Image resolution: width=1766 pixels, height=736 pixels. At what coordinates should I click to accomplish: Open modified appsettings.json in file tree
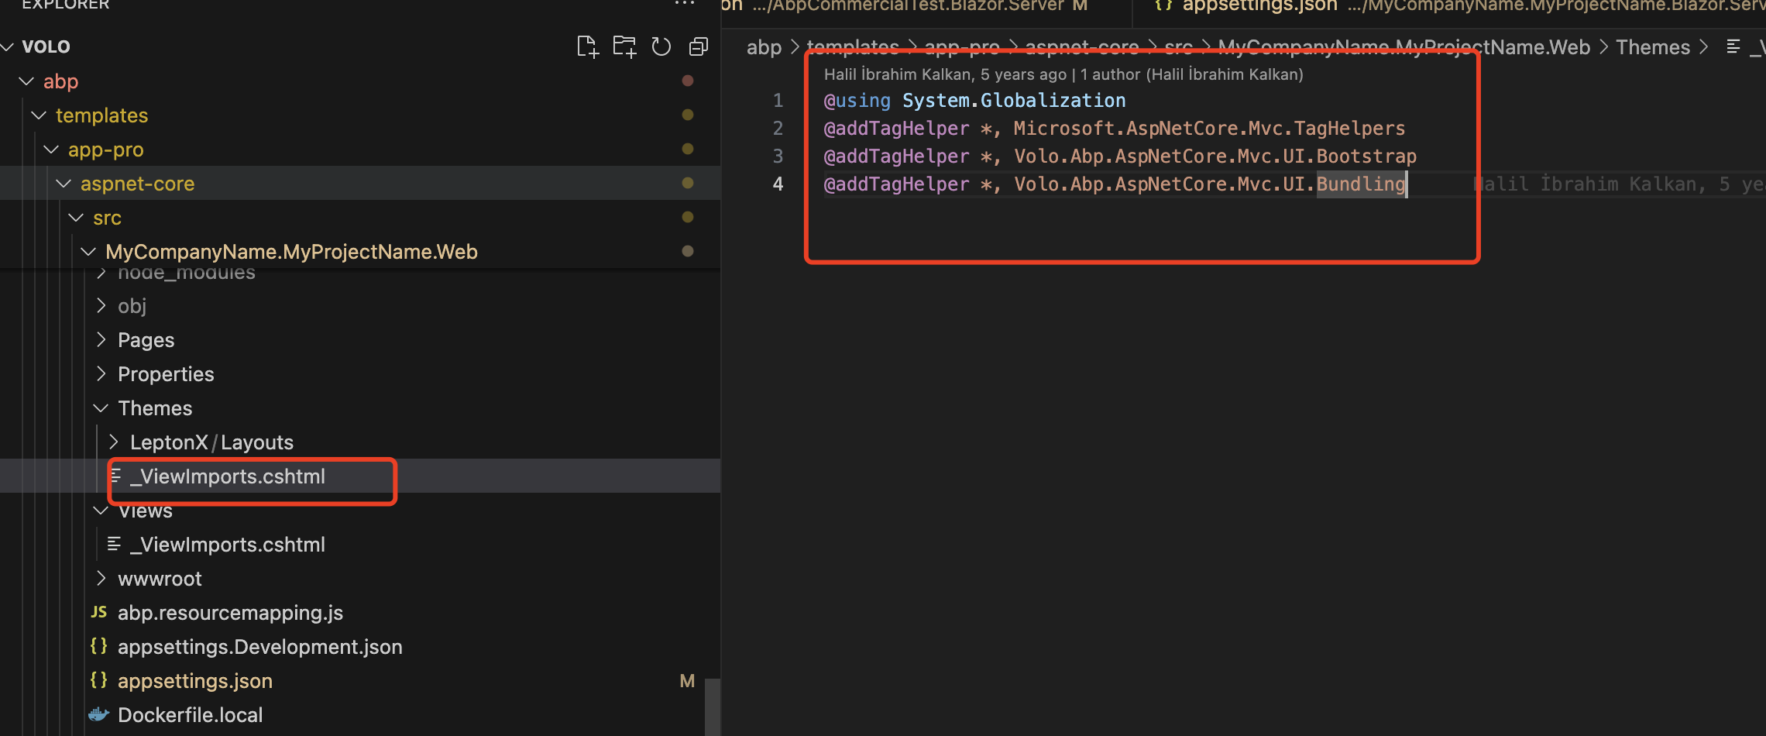194,681
